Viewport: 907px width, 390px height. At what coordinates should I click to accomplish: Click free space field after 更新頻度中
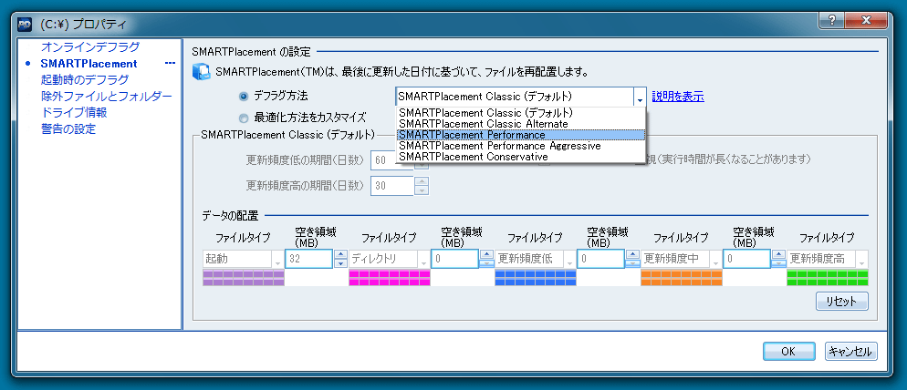pyautogui.click(x=746, y=259)
